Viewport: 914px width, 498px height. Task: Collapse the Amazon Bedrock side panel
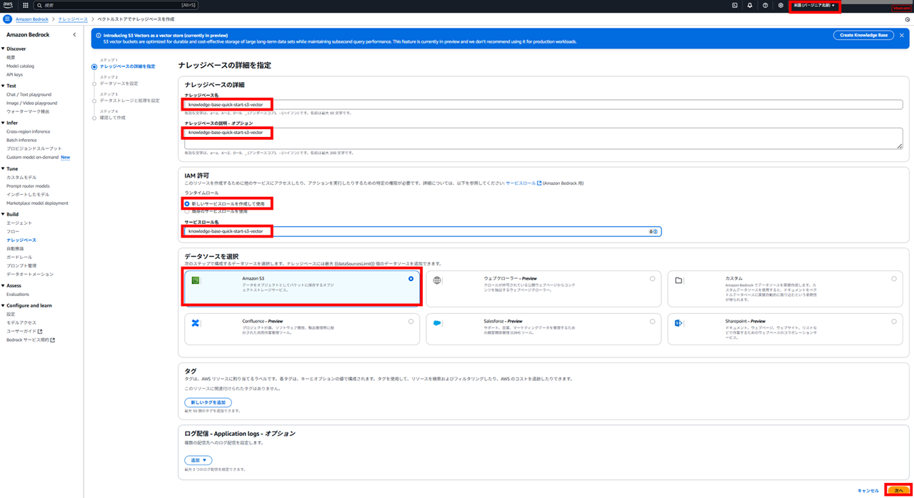[x=74, y=34]
